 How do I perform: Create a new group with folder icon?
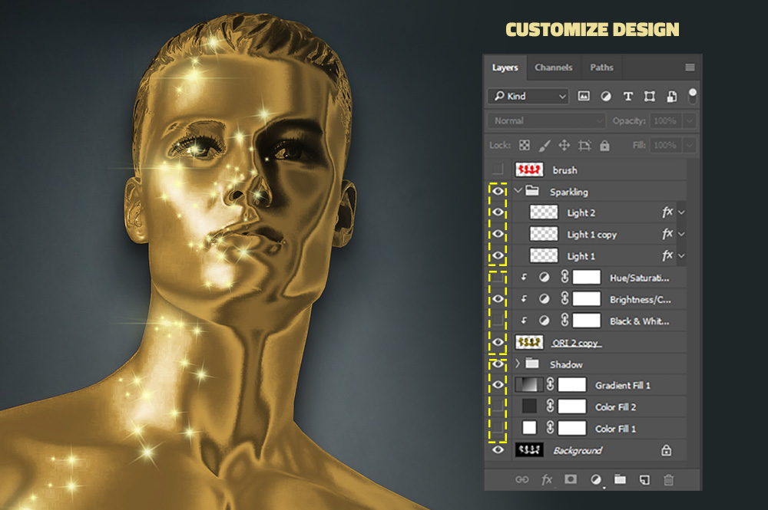[620, 479]
